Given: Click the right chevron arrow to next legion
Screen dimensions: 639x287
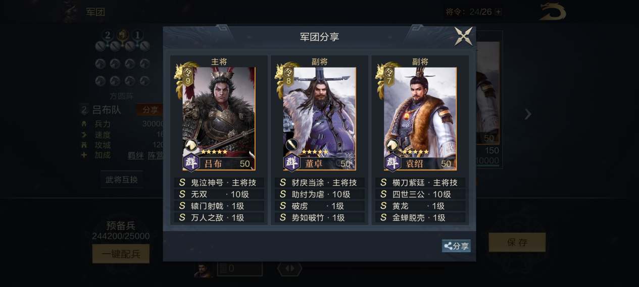Looking at the screenshot, I should tap(528, 114).
